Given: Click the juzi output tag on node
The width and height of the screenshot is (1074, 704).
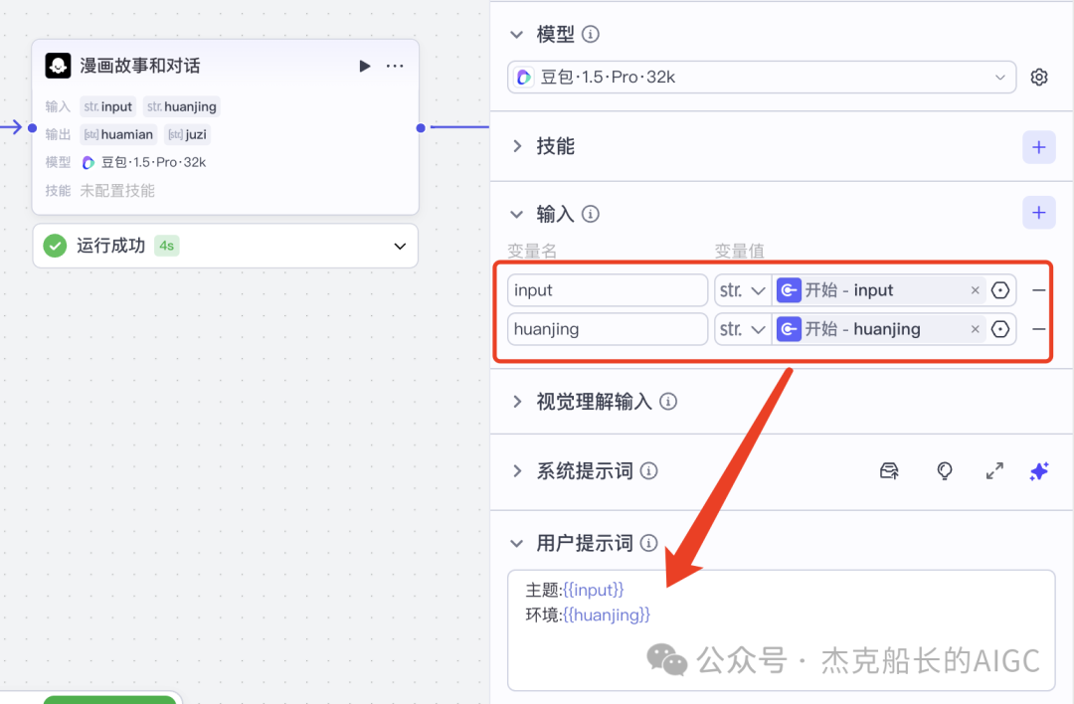Looking at the screenshot, I should coord(187,135).
